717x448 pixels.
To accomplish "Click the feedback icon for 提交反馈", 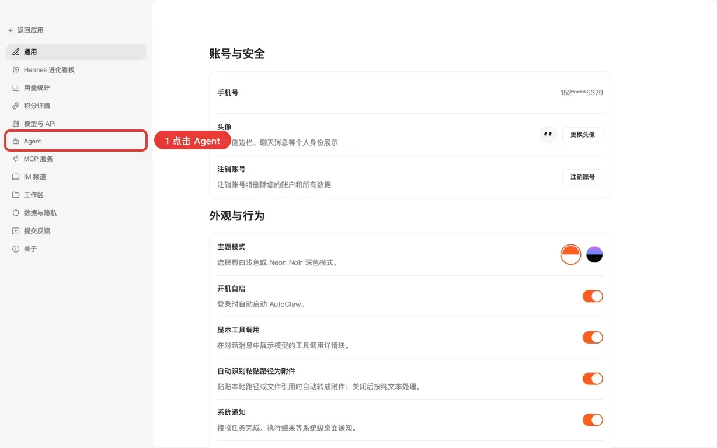I will click(x=16, y=231).
